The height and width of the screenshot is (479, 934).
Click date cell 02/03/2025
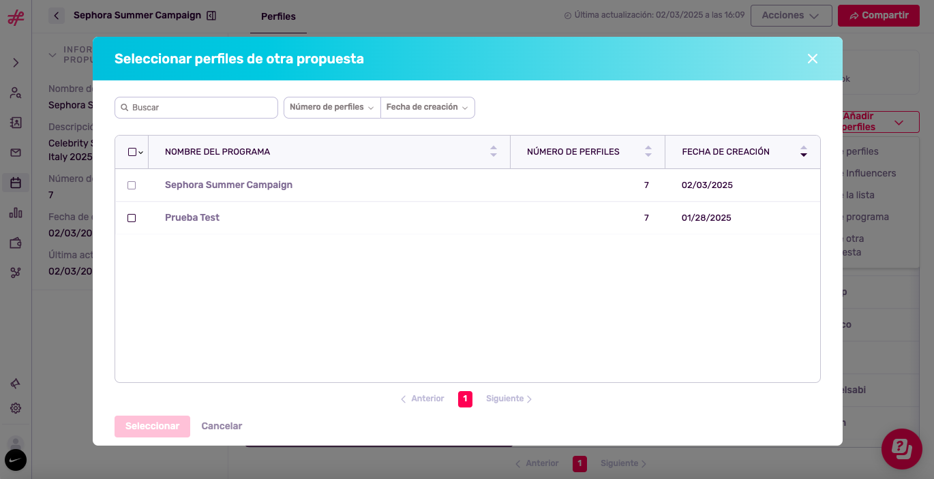(707, 185)
